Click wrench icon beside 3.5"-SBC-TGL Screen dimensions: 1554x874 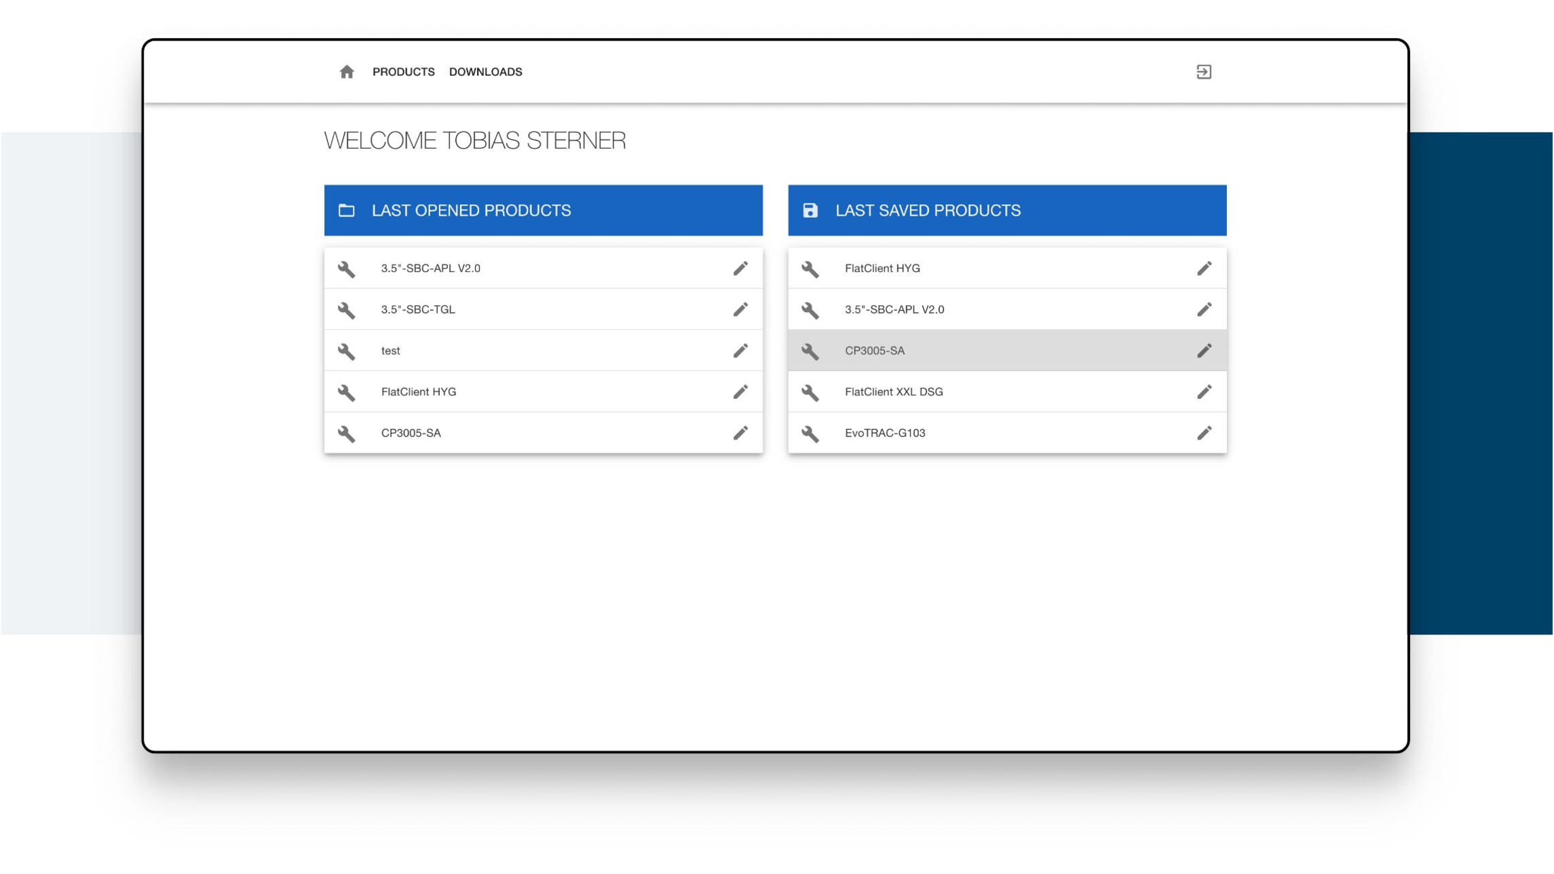click(x=347, y=310)
